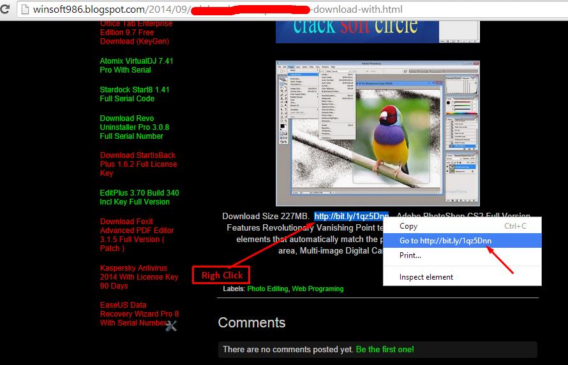This screenshot has height=365, width=568.
Task: Click the Photoshop bird screenshot image
Action: point(377,133)
